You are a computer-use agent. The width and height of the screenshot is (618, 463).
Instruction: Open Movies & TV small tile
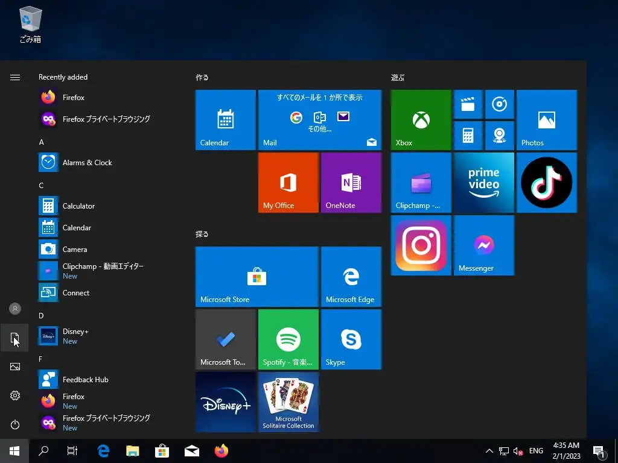coord(468,104)
